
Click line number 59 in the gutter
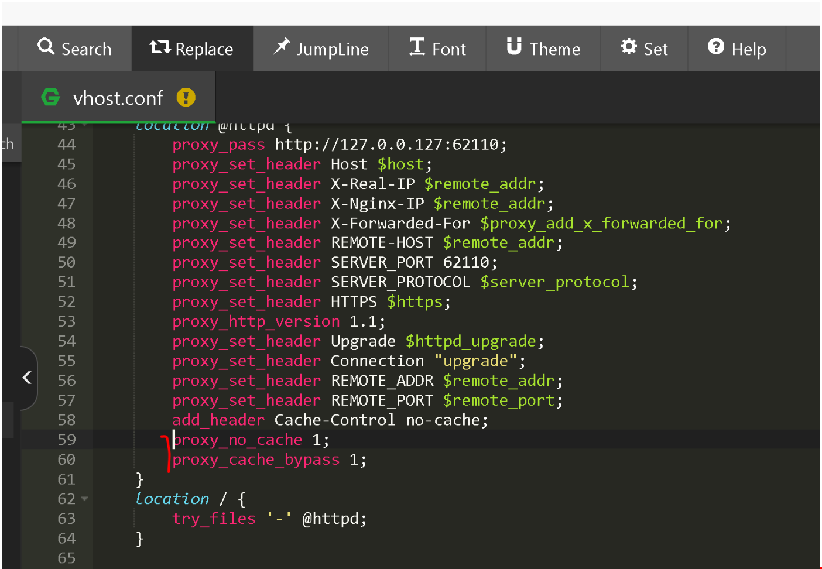(67, 440)
